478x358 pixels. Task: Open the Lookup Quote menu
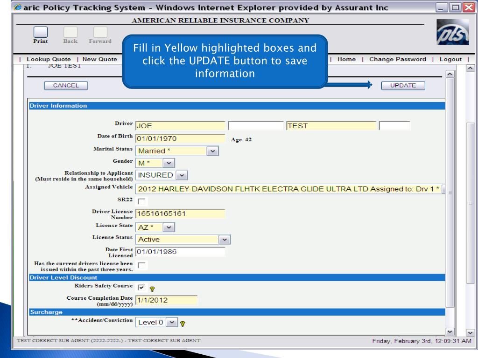coord(49,59)
